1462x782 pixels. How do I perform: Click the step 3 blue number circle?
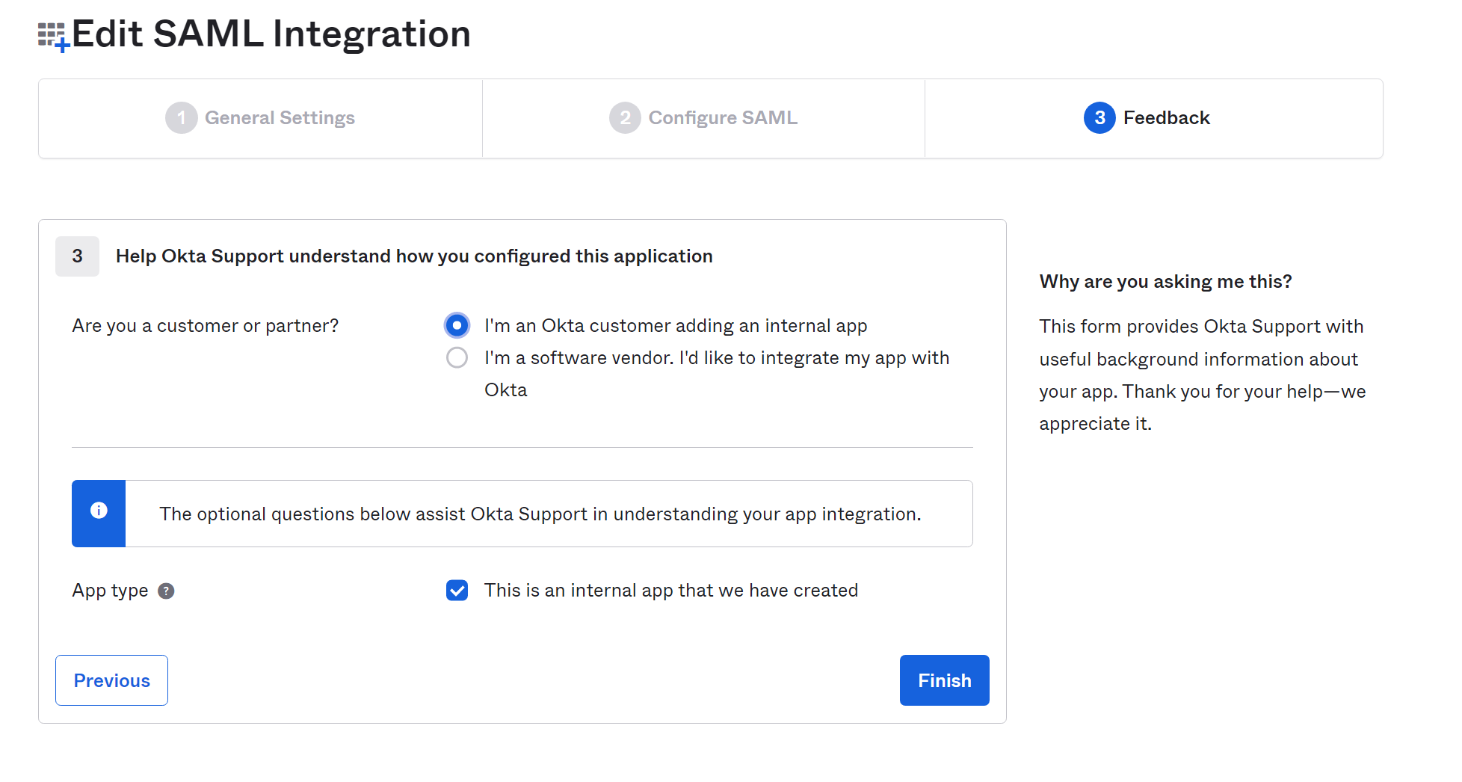pos(1099,118)
